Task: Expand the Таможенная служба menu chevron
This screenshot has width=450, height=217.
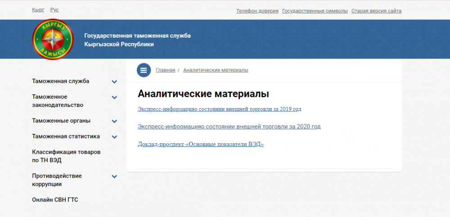Action: click(x=114, y=82)
